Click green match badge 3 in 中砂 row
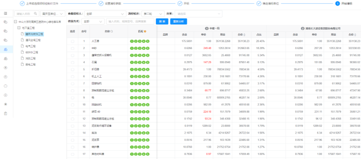 [x=140, y=49]
